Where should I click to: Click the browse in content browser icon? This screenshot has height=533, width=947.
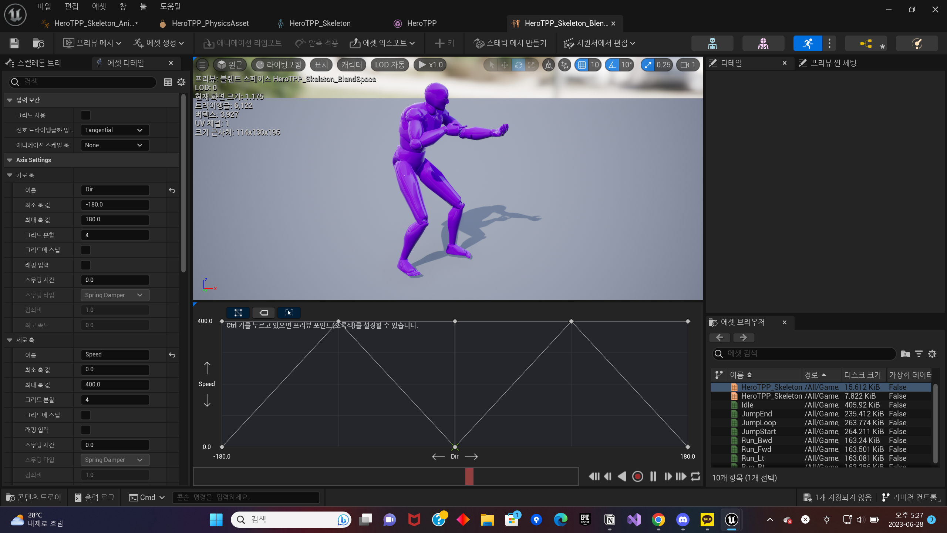pyautogui.click(x=38, y=43)
